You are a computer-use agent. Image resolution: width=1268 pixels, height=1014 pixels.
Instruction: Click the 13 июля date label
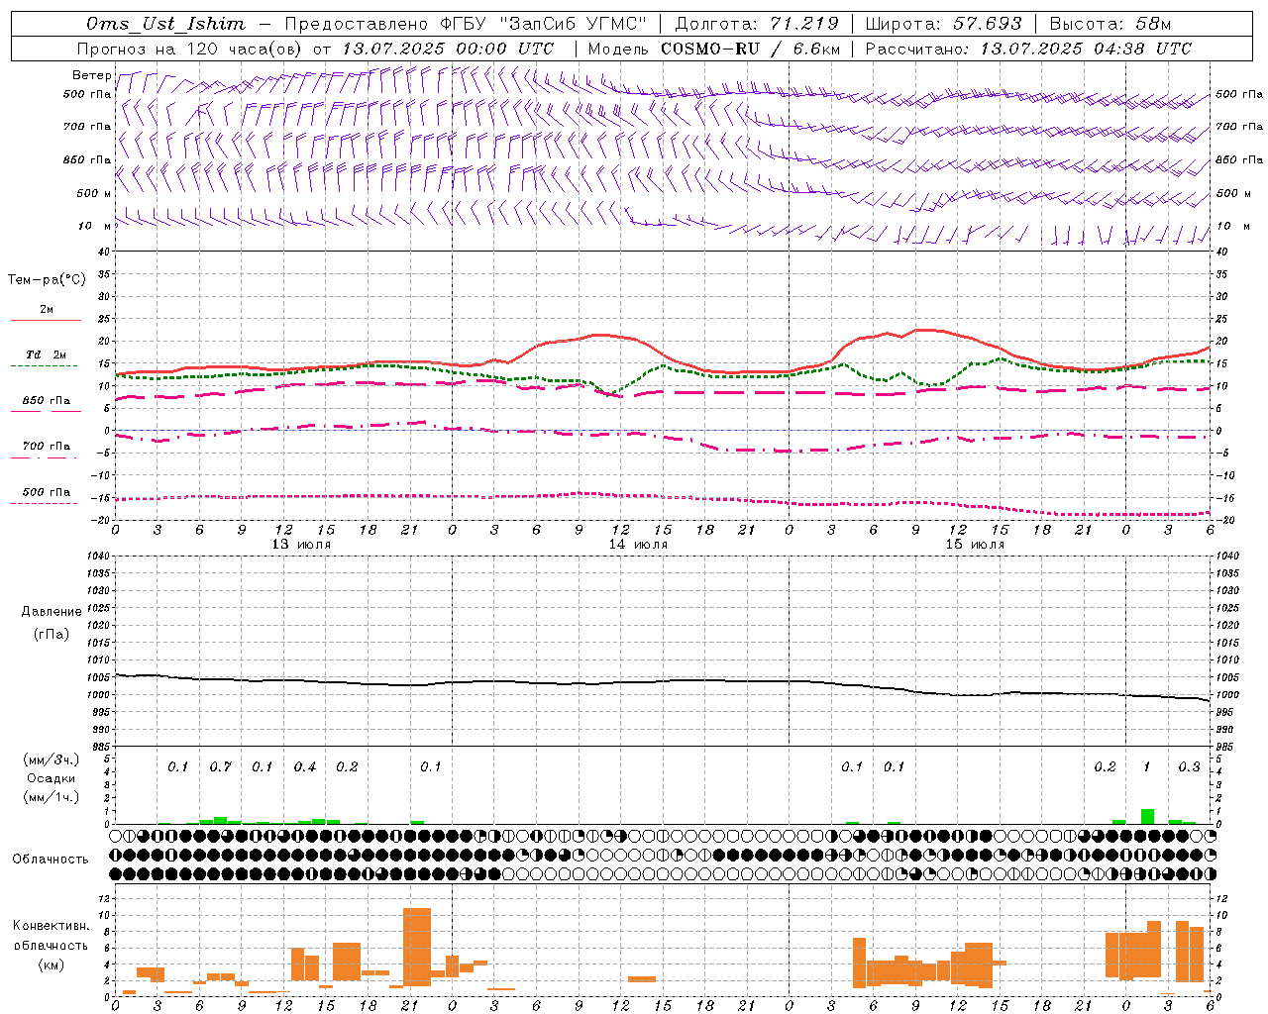301,545
